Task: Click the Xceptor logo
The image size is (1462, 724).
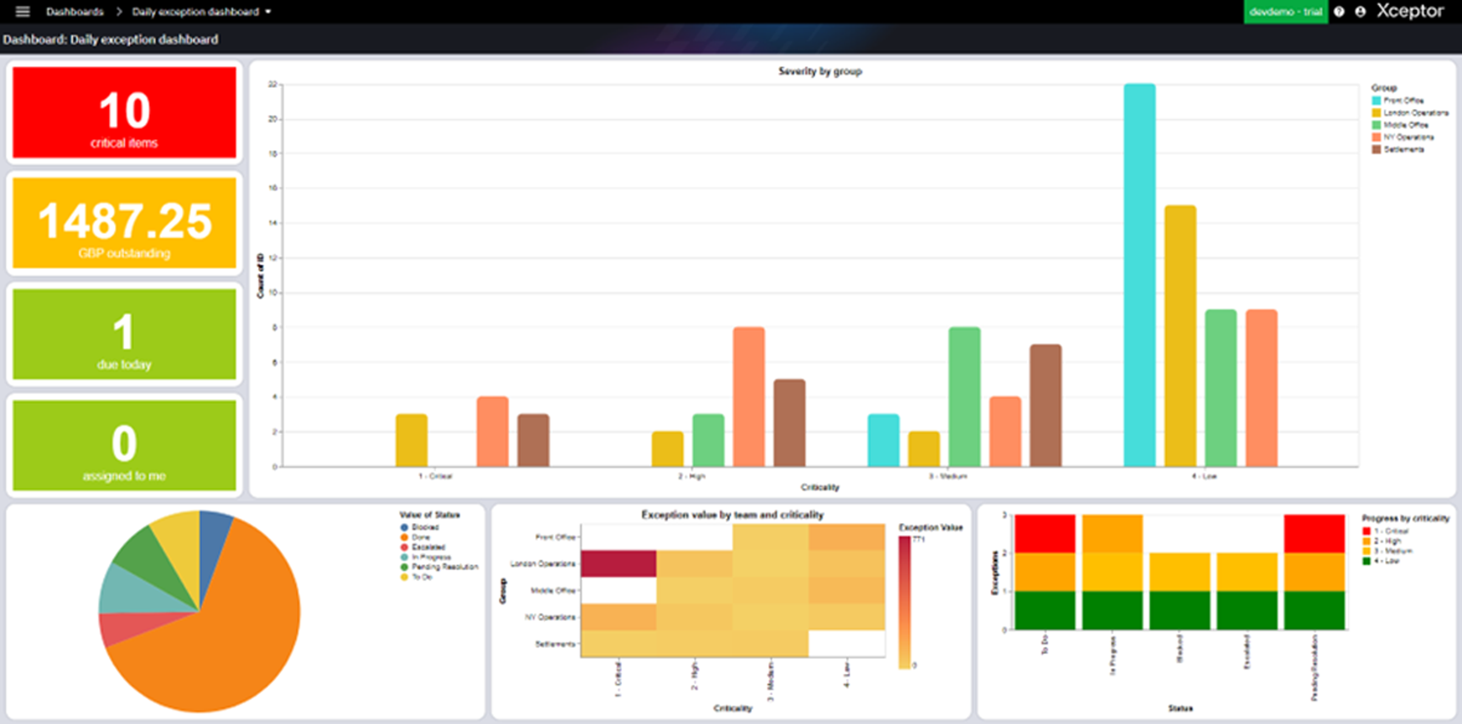Action: click(x=1410, y=12)
